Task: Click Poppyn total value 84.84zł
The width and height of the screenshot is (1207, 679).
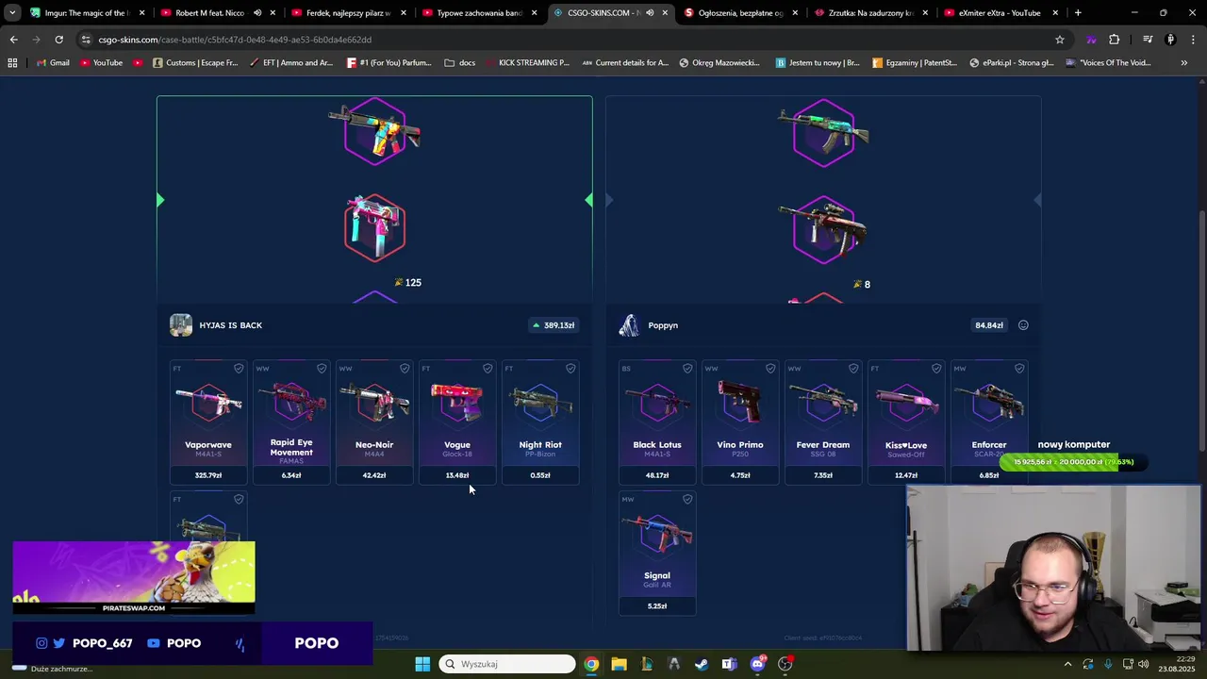Action: [x=988, y=325]
